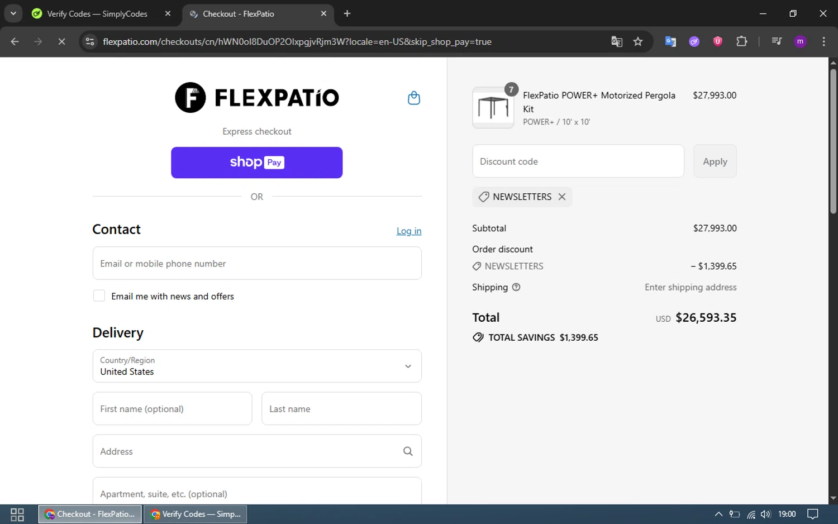Click the Last name field

pos(341,408)
